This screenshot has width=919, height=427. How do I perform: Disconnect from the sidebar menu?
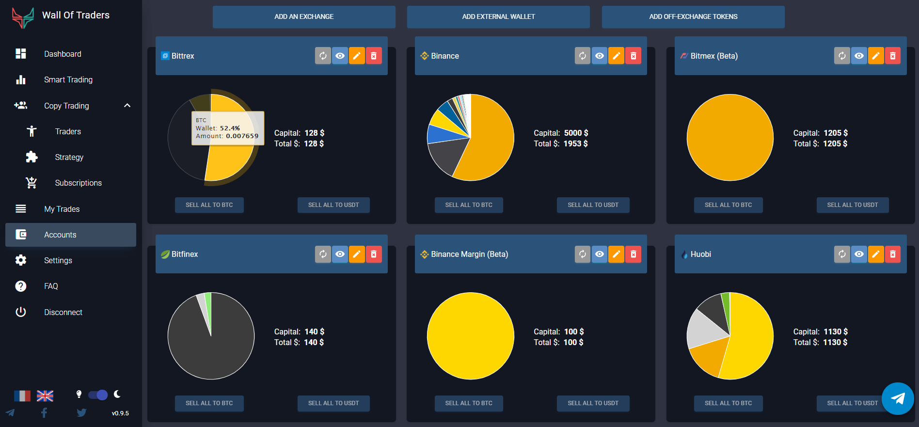[x=71, y=312]
